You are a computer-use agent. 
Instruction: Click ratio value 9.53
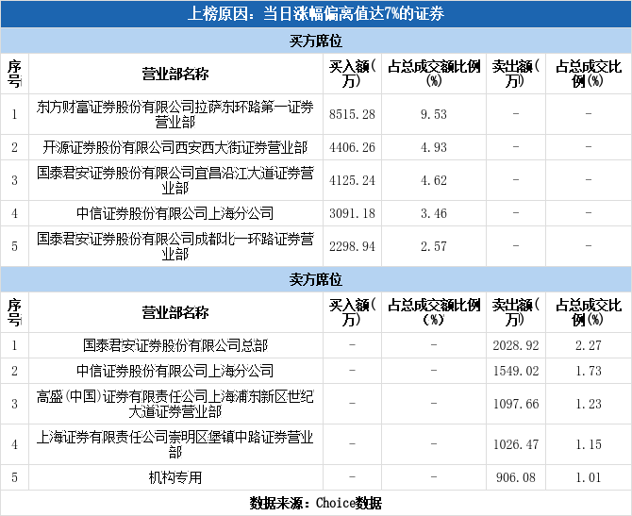434,114
